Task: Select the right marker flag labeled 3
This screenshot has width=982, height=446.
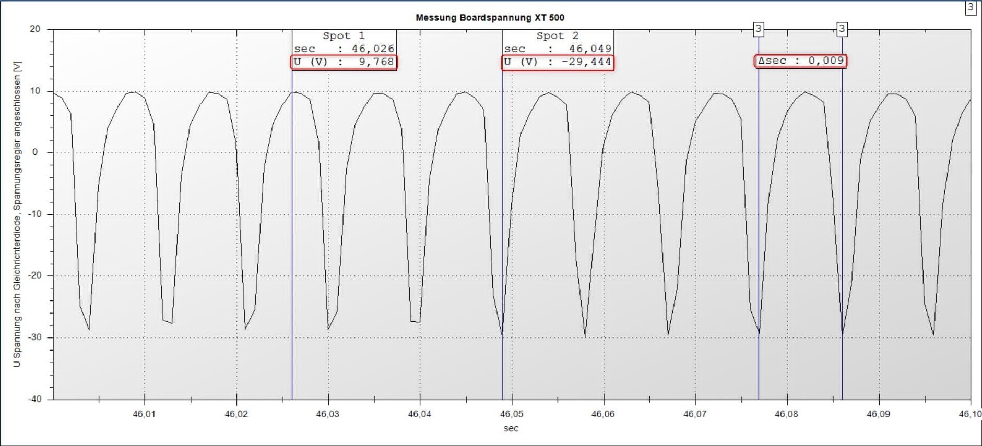Action: point(842,29)
